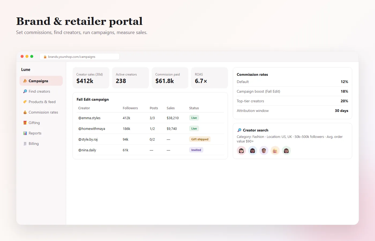
Task: Open the Billing page
Action: tap(41, 144)
